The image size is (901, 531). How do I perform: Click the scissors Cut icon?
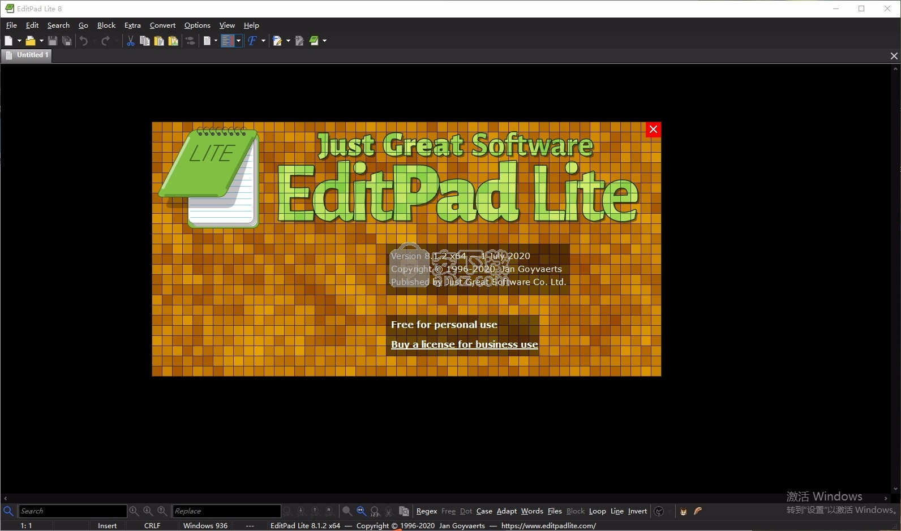click(131, 41)
